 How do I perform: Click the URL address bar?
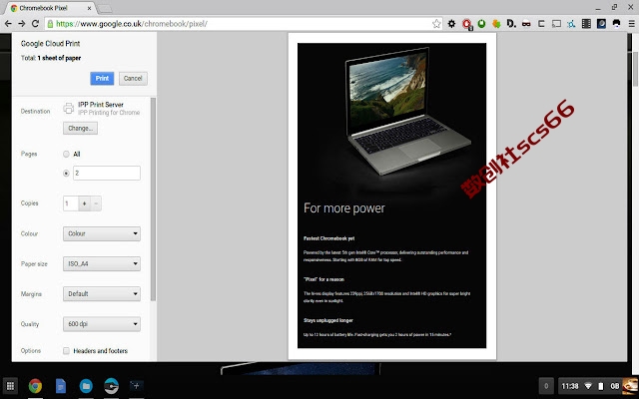(x=244, y=24)
